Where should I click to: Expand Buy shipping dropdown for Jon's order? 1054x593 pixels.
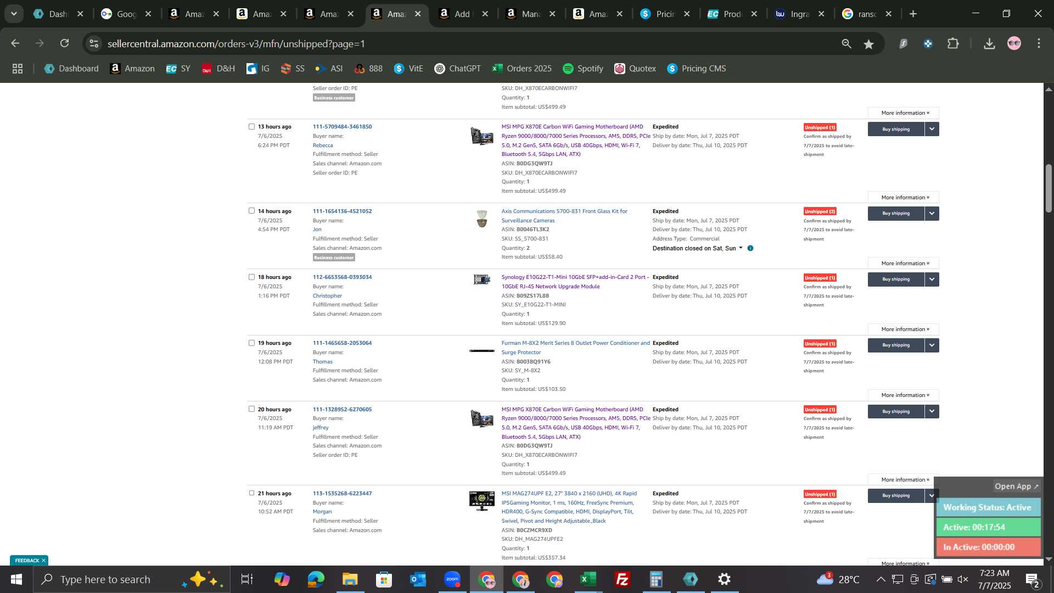(932, 213)
